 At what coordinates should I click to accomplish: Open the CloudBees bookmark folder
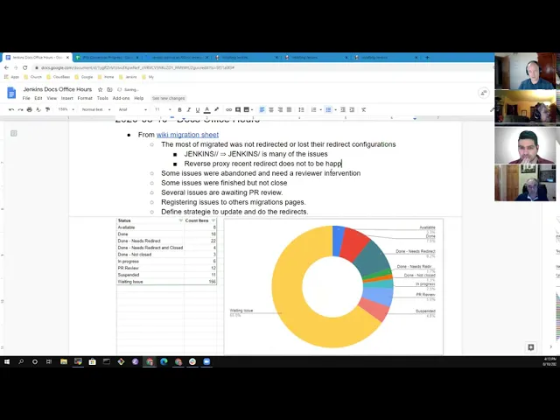click(59, 77)
